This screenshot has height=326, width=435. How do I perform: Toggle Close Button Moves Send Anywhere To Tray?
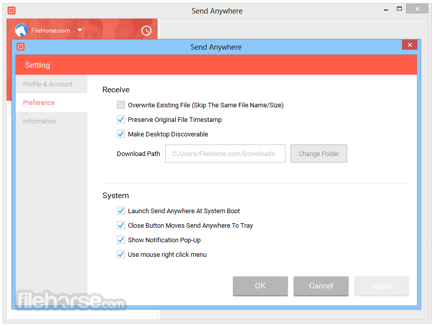tap(121, 225)
